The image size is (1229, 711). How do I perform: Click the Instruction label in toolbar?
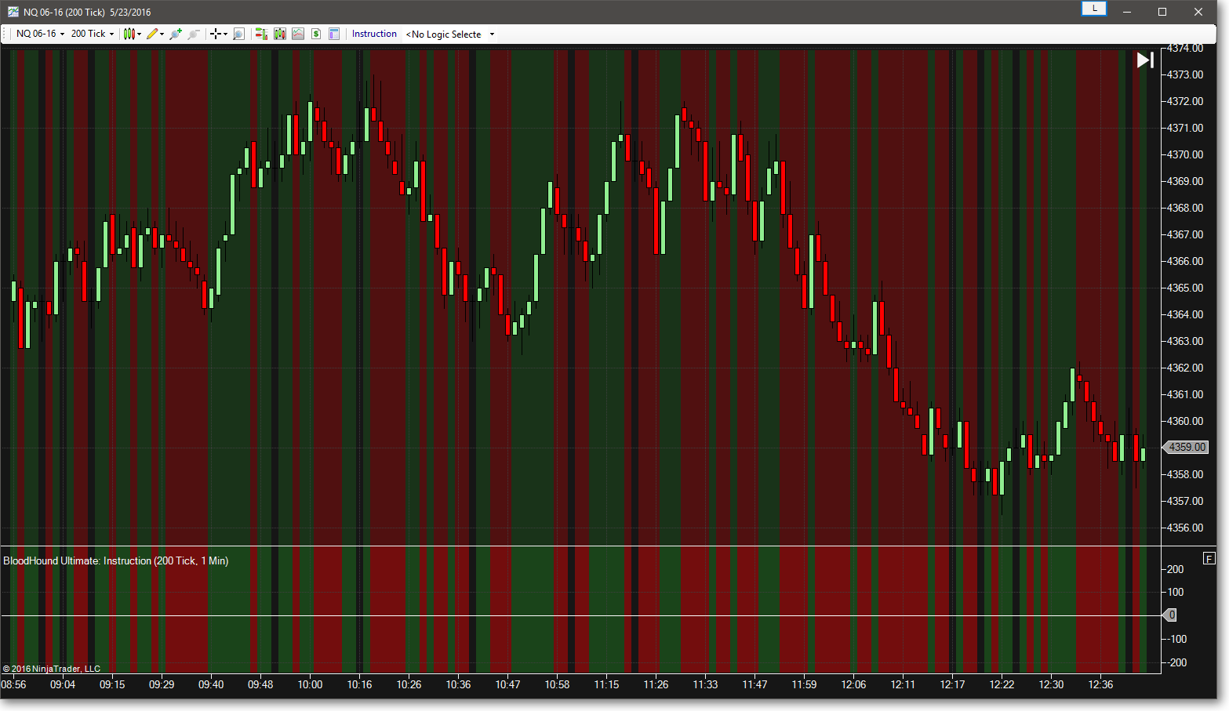(374, 34)
